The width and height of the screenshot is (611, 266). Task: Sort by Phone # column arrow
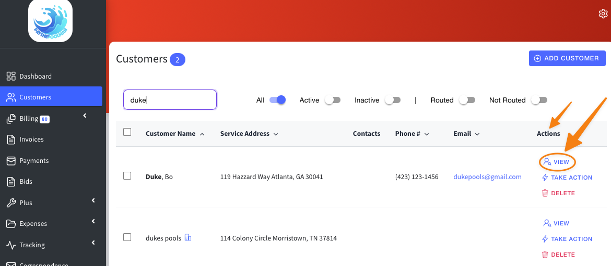(x=426, y=134)
